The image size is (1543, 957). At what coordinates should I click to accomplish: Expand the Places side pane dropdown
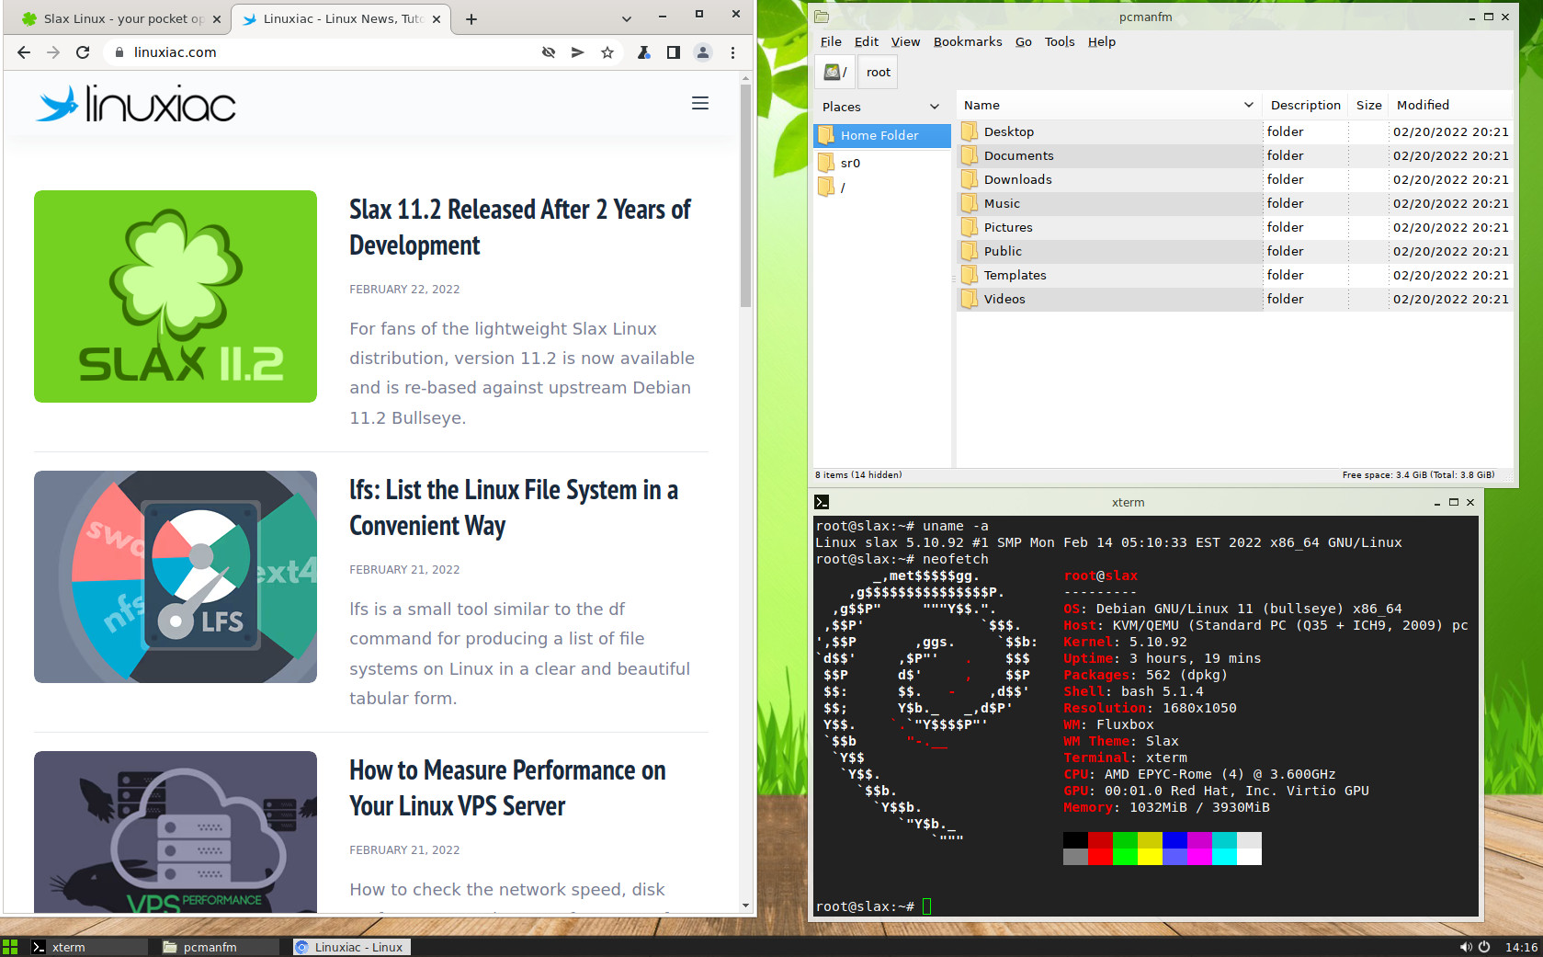pyautogui.click(x=935, y=107)
